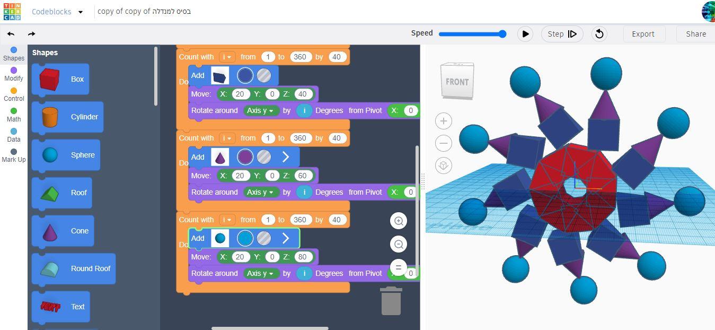Click the Export button

643,34
